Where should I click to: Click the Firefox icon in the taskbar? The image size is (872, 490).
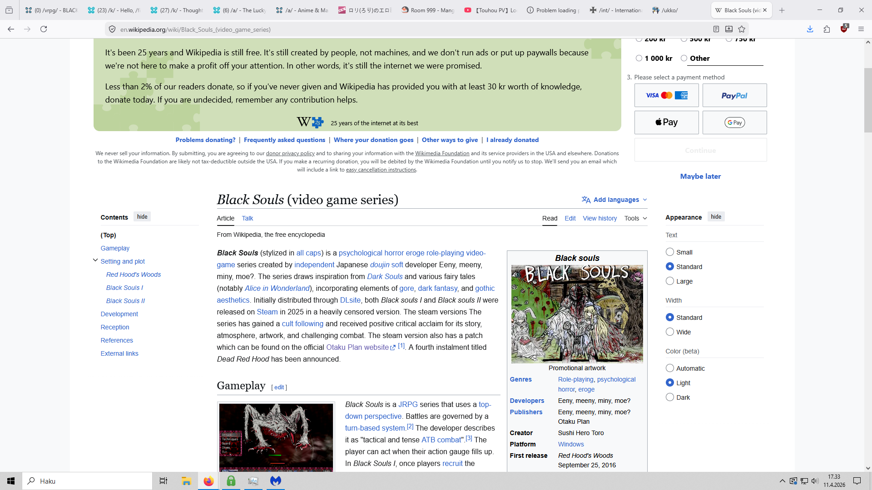coord(208,481)
